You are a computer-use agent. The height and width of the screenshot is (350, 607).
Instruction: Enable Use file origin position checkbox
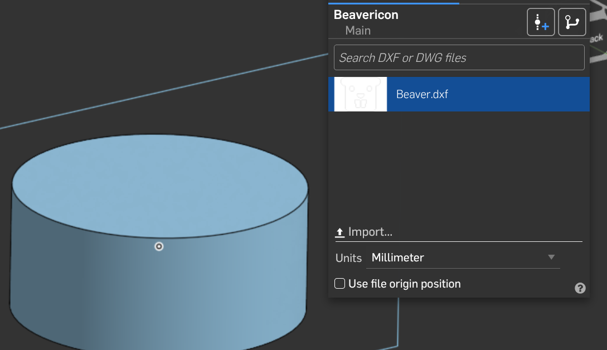(339, 284)
